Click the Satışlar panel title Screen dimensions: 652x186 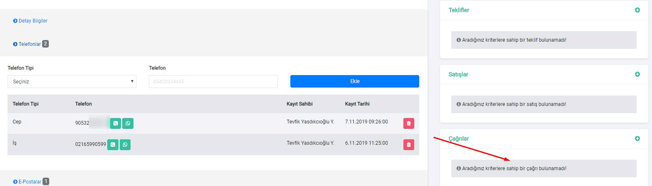point(458,74)
